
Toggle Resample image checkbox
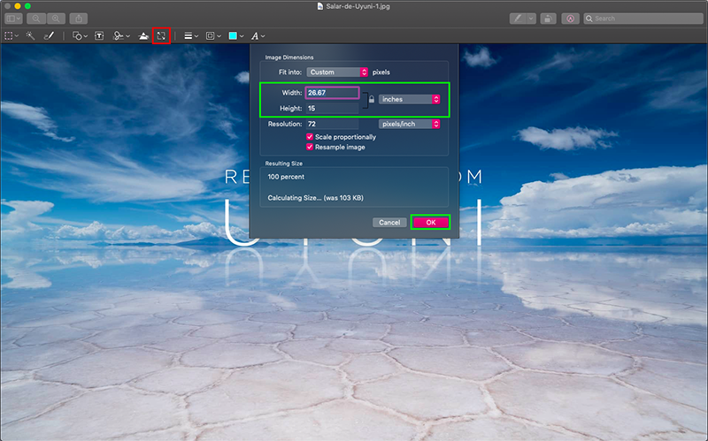pos(310,147)
